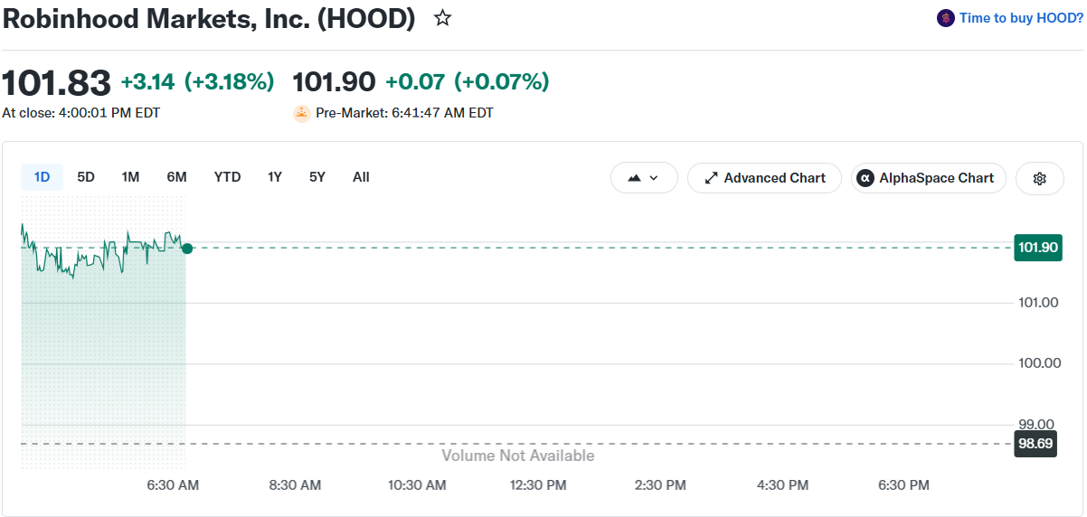Viewport: 1087px width, 517px height.
Task: Select the 5D range tab
Action: (x=86, y=177)
